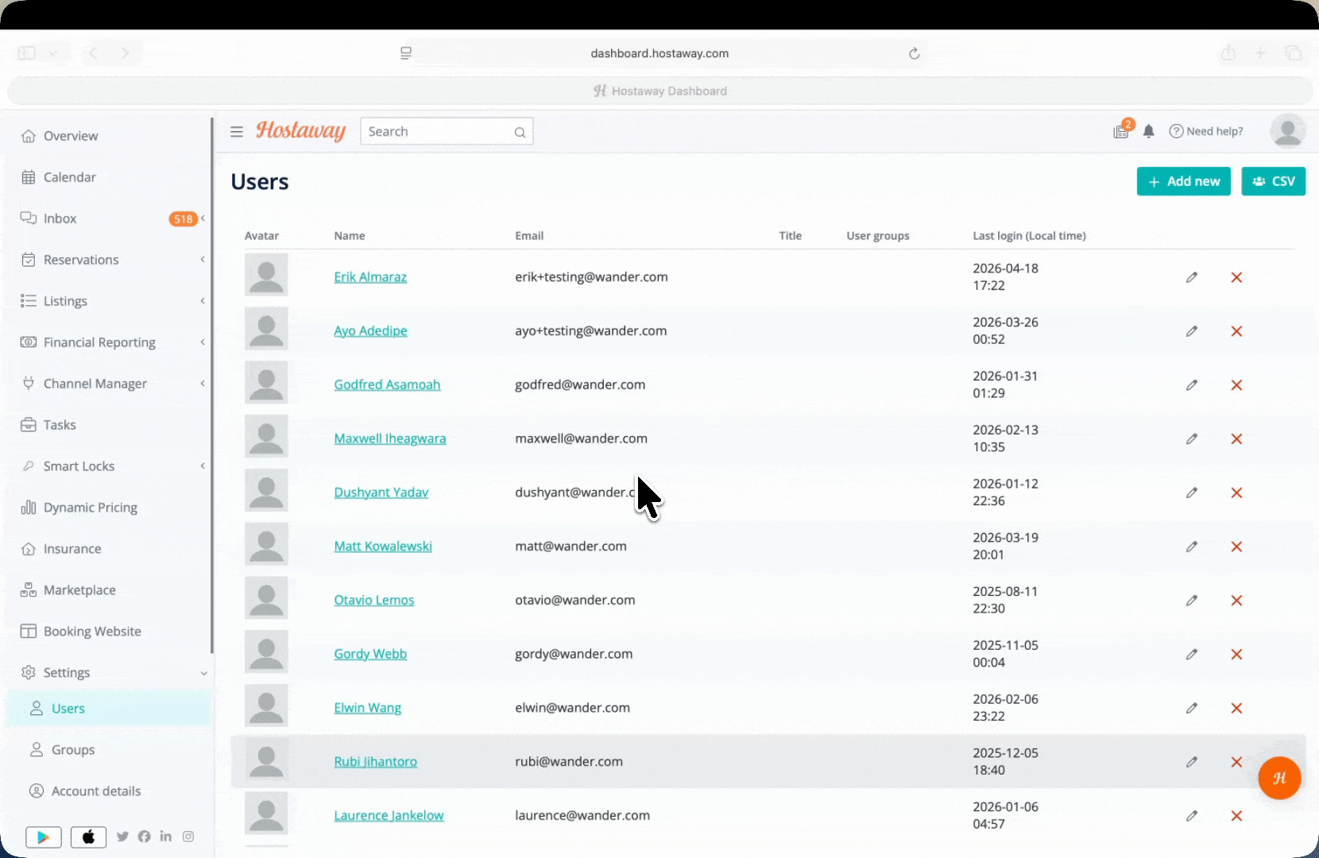Image resolution: width=1319 pixels, height=858 pixels.
Task: Delete Erik Almaraz user
Action: [1236, 277]
